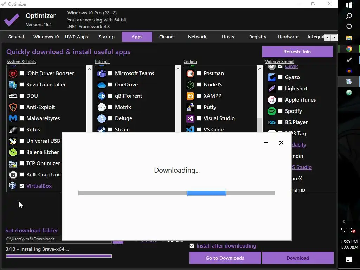Click the Microsoft Teams icon
Viewport: 360px width, 270px height.
click(102, 73)
